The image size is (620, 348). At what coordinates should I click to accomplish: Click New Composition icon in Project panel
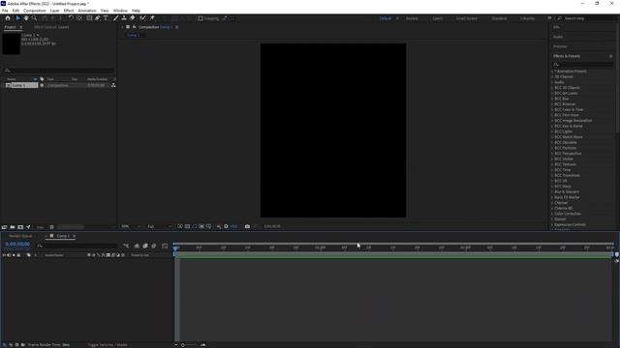point(20,227)
